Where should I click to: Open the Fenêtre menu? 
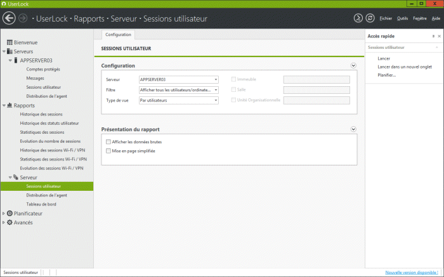tap(420, 18)
